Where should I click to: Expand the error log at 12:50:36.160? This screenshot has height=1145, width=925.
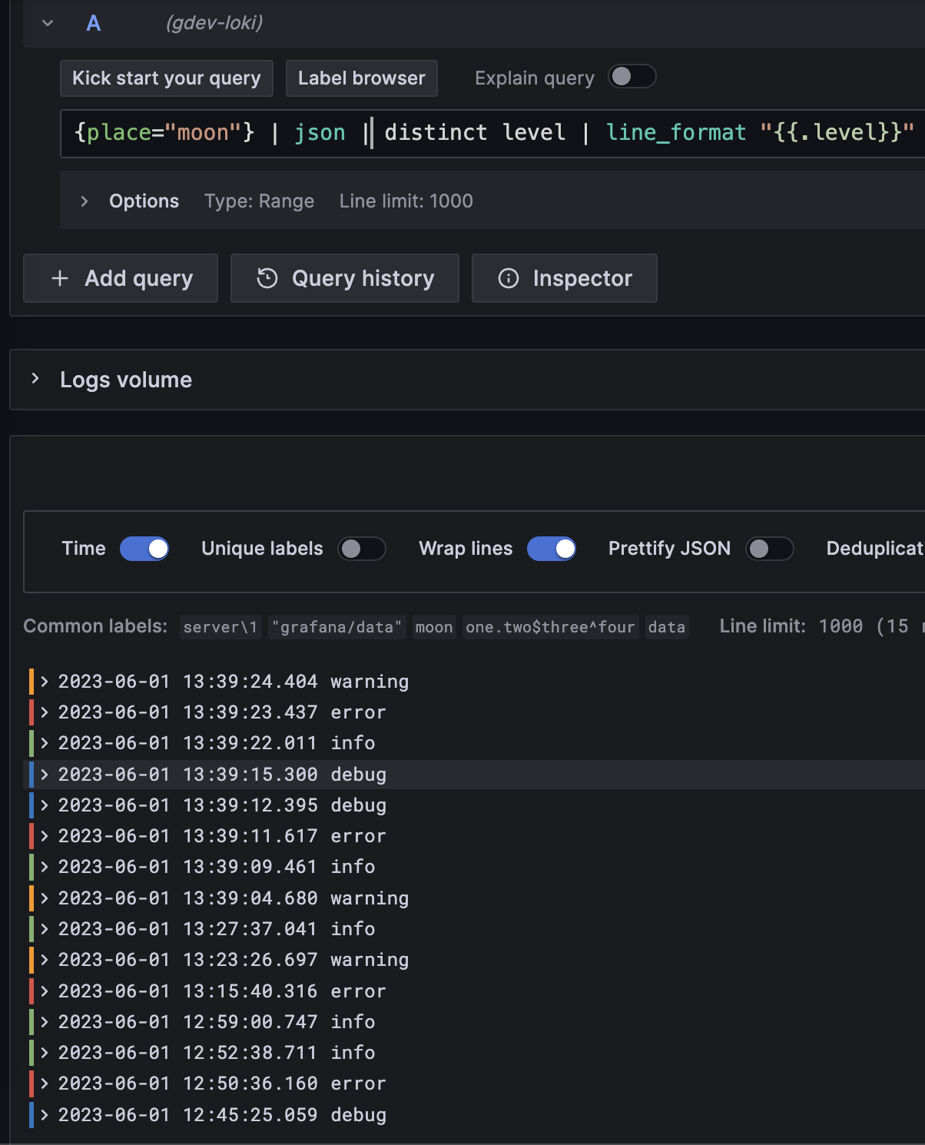click(x=44, y=1084)
